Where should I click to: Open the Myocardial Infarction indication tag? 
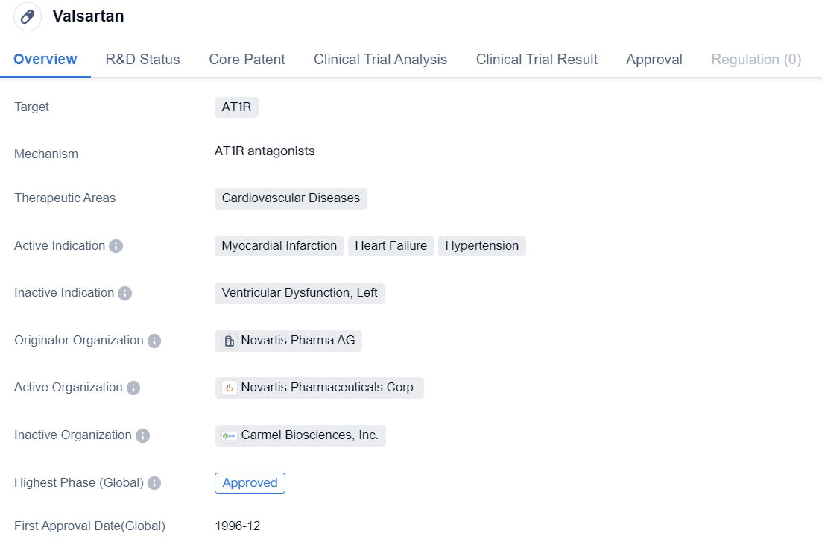[x=279, y=246]
